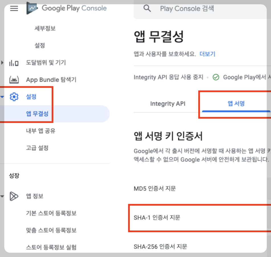Click Integrity API 응답 사용 중지 status
271x257 pixels.
tap(168, 77)
